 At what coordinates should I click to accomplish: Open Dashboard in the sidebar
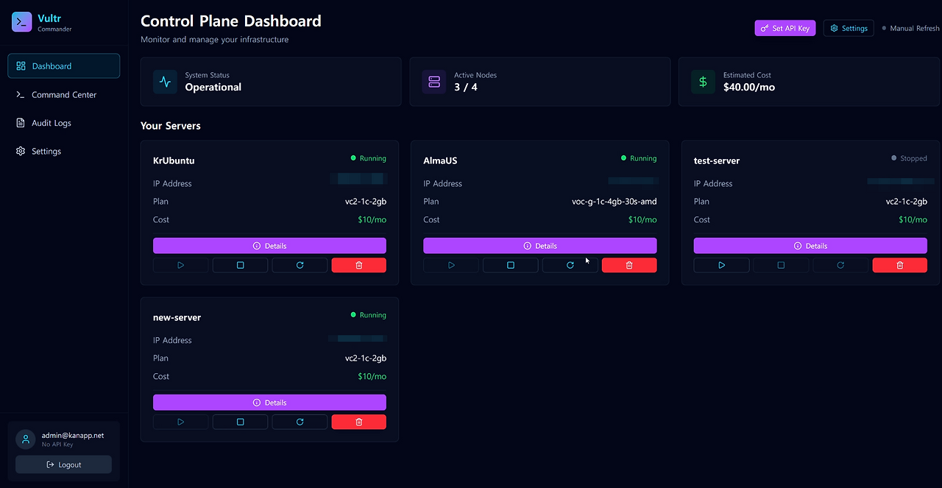(64, 66)
